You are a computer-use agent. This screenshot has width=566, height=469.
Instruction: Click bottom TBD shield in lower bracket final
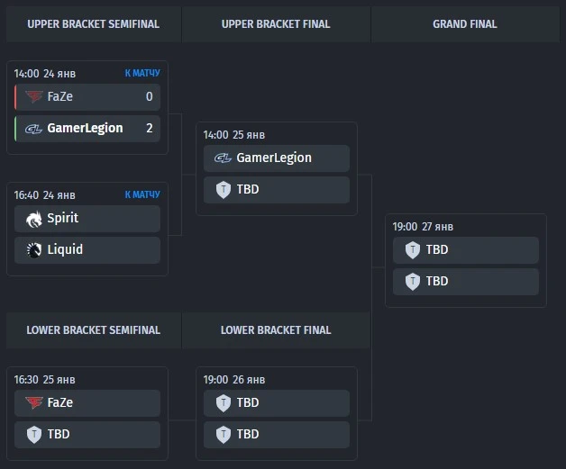point(224,435)
